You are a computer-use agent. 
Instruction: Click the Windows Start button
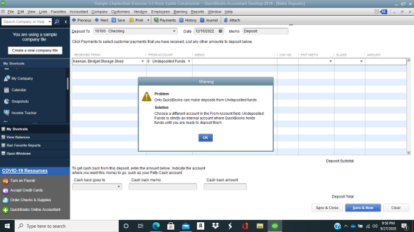pos(7,226)
